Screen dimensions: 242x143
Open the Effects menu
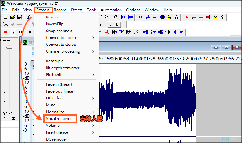point(77,10)
